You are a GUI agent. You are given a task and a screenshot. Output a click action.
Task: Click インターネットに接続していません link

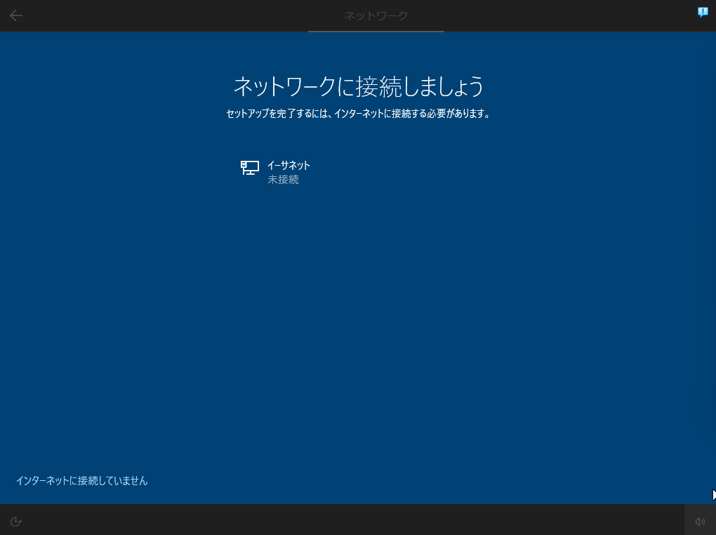(x=82, y=481)
